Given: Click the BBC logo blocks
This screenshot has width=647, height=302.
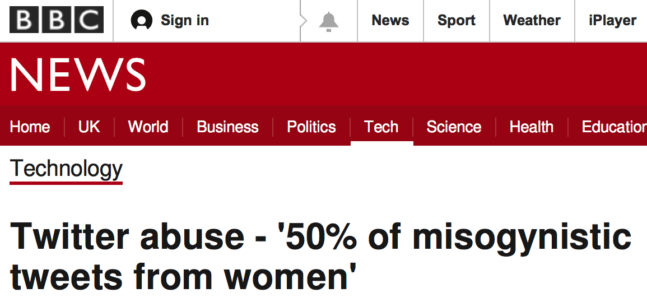Looking at the screenshot, I should 57,21.
